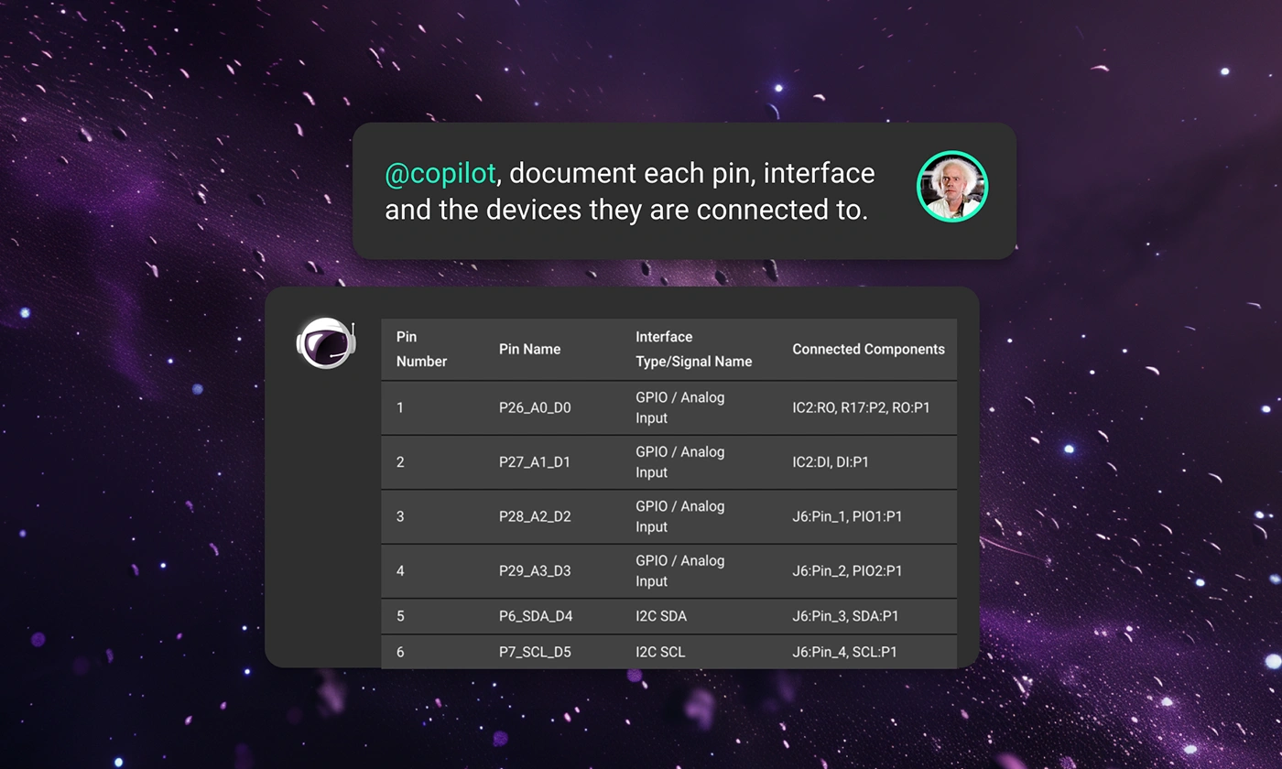The image size is (1282, 769).
Task: Click the J6:Pin_3, SDA:P1 components cell
Action: (x=845, y=616)
